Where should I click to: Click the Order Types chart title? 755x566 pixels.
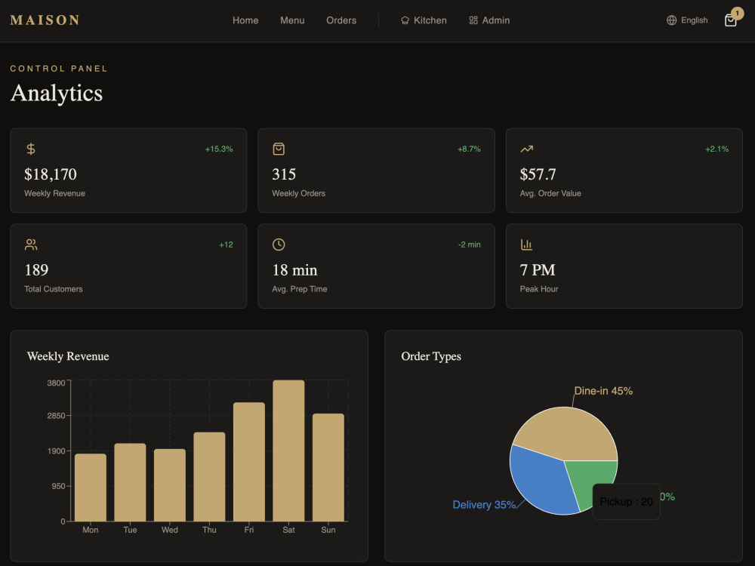coord(431,356)
